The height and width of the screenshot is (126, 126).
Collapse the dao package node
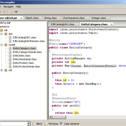coord(1,34)
